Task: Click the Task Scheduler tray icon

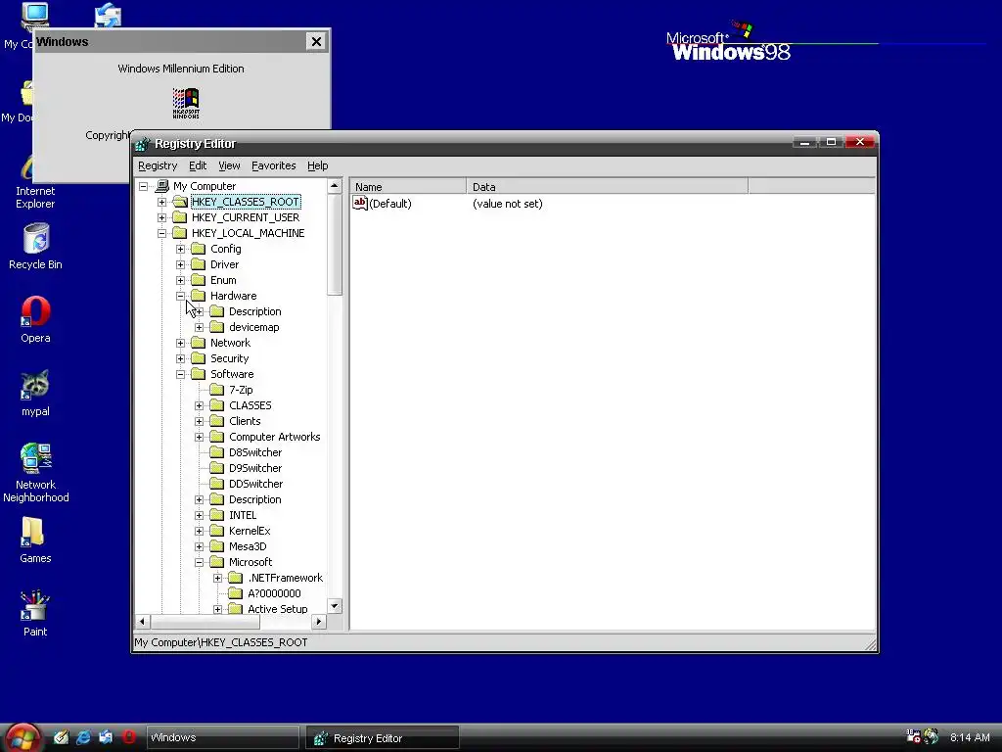Action: pyautogui.click(x=913, y=736)
